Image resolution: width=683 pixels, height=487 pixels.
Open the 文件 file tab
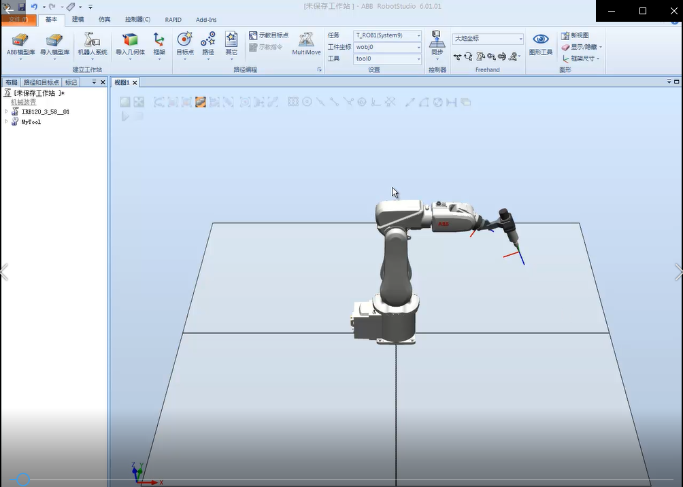click(19, 20)
